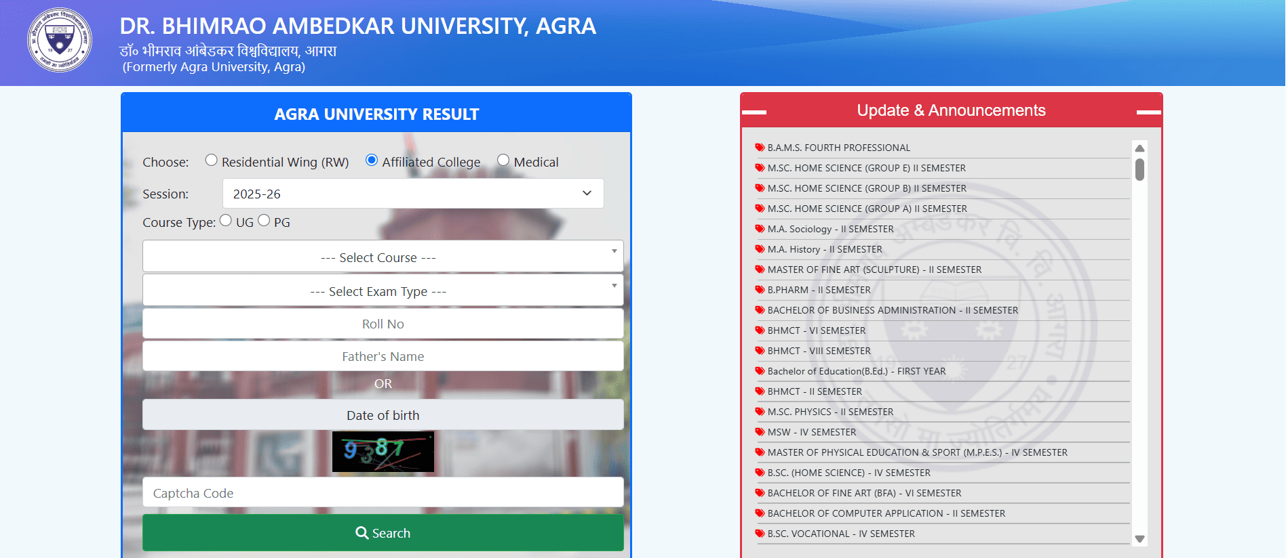
Task: Select Residential Wing (RW) radio button
Action: [x=212, y=160]
